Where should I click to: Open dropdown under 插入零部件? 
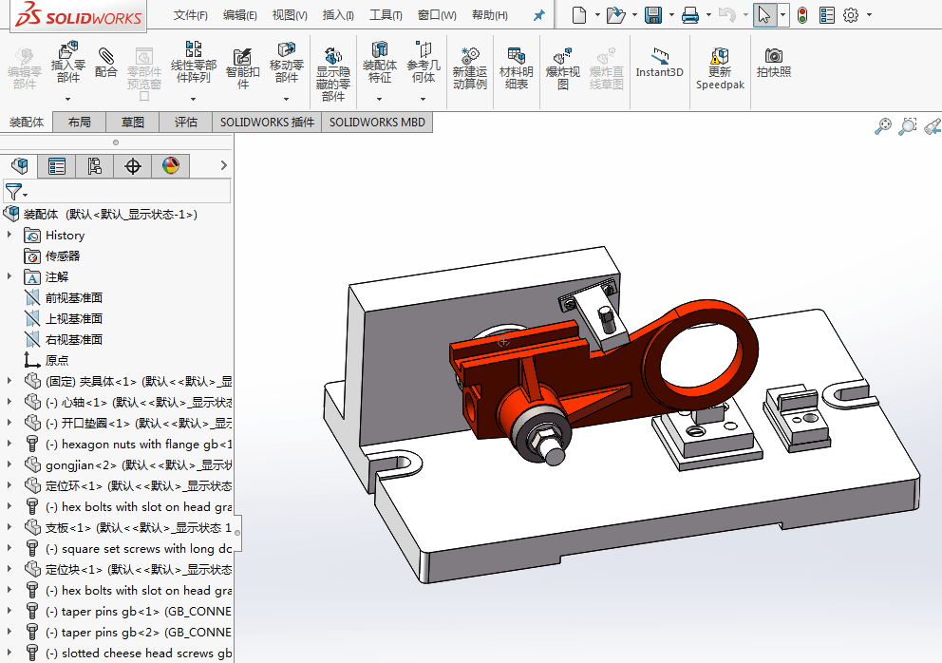pos(67,99)
